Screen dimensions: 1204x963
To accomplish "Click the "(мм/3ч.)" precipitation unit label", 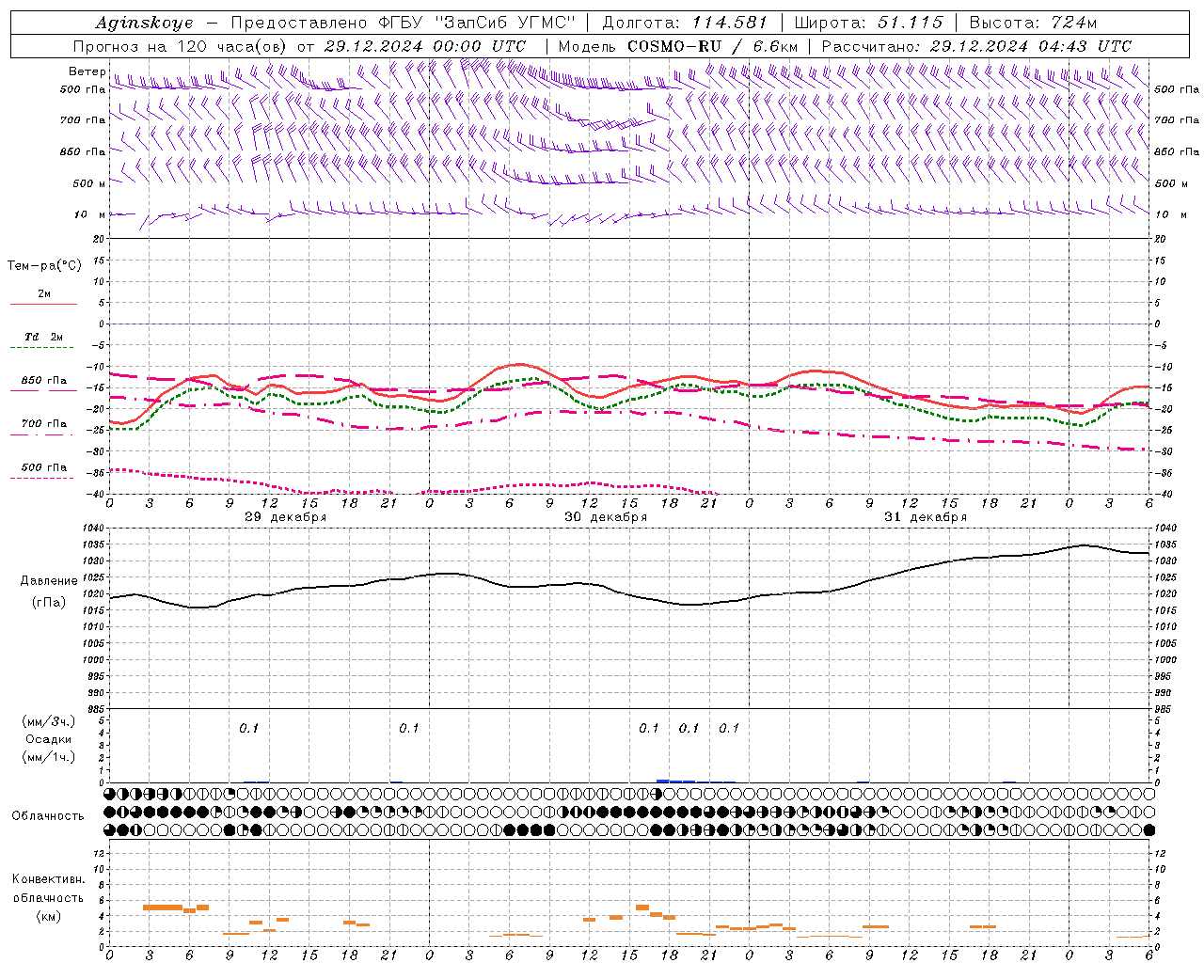I will (49, 721).
